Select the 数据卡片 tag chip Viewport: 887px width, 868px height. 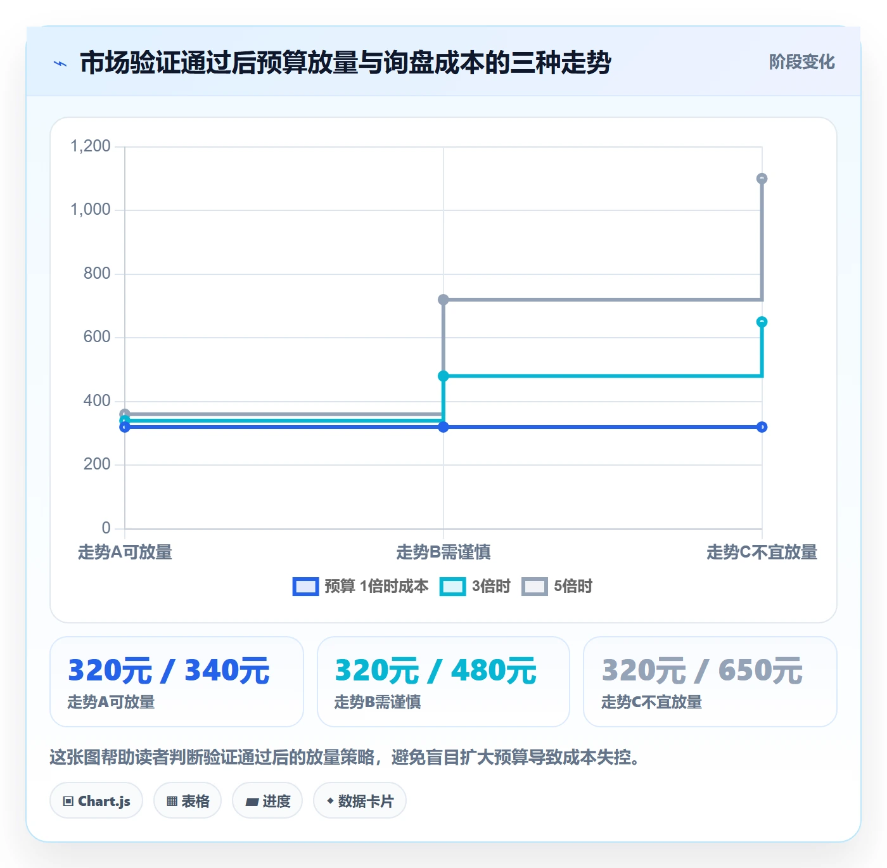tap(360, 801)
